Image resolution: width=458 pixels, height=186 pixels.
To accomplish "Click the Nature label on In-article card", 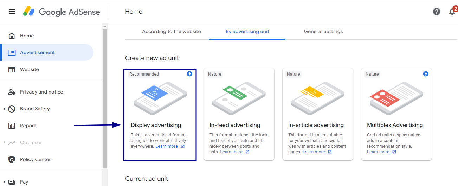I will [293, 74].
